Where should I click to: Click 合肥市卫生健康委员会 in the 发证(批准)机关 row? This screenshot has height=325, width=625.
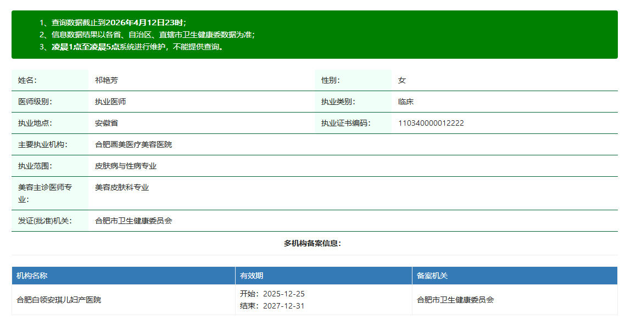(x=133, y=221)
